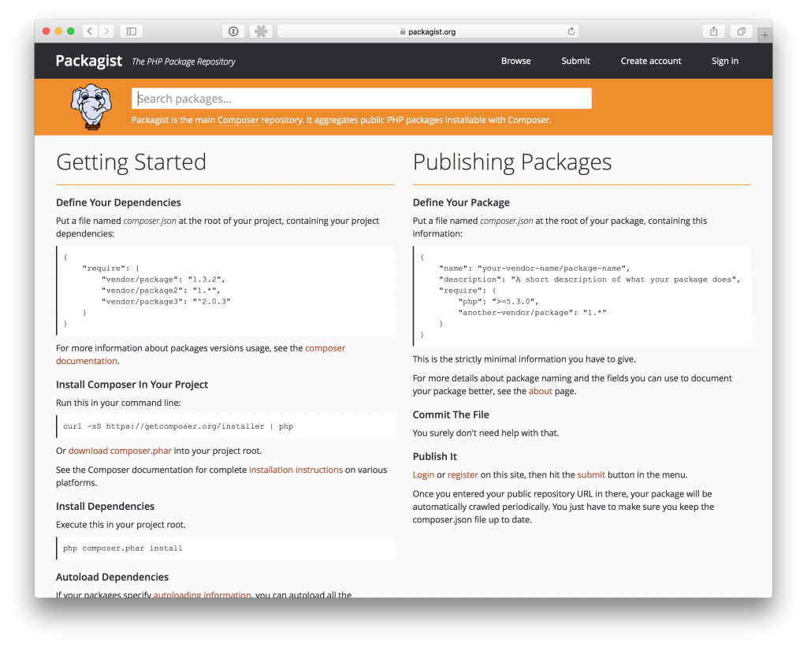
Task: Close the Safari window with the red button
Action: click(x=46, y=32)
